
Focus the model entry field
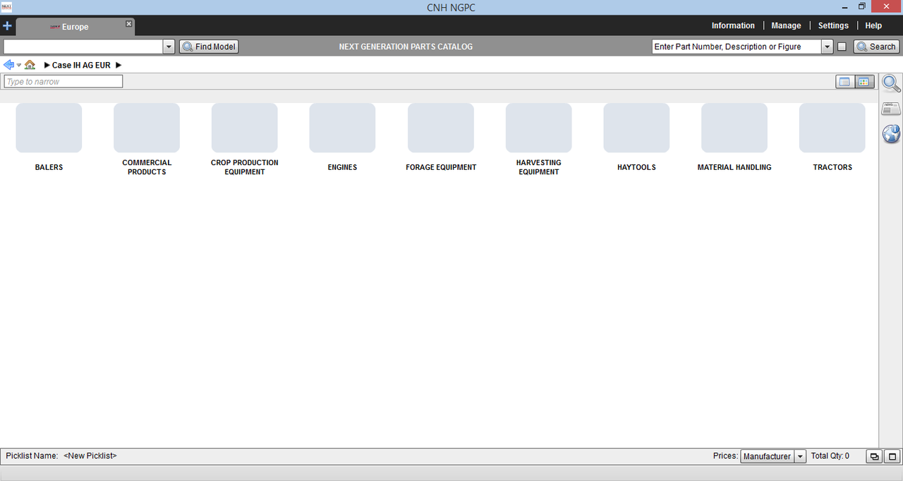(83, 47)
